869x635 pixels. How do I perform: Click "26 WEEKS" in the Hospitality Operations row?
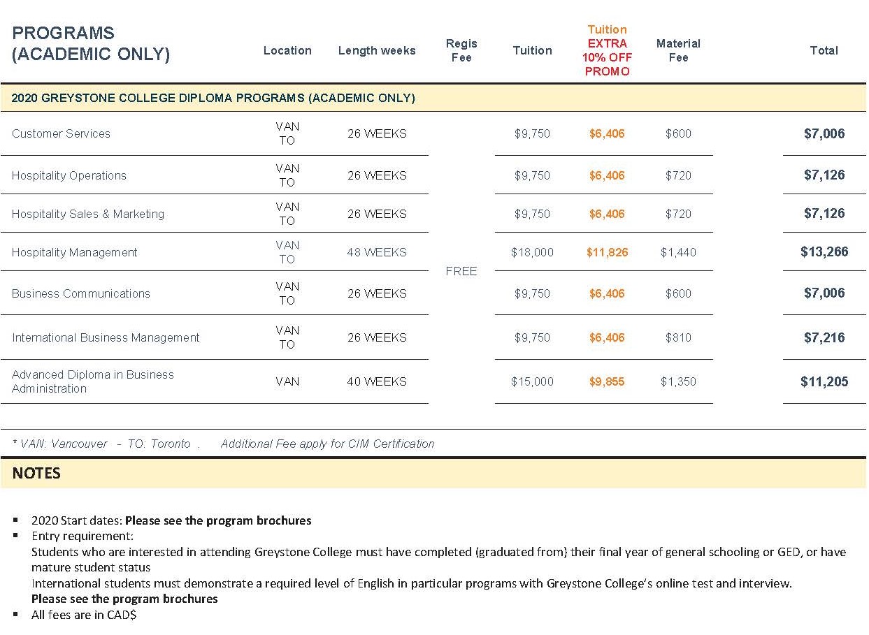click(x=377, y=175)
